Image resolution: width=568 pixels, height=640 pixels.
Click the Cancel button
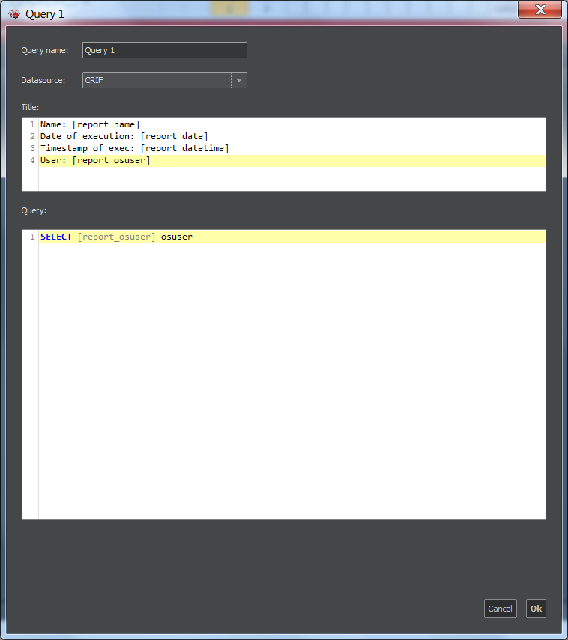(500, 608)
